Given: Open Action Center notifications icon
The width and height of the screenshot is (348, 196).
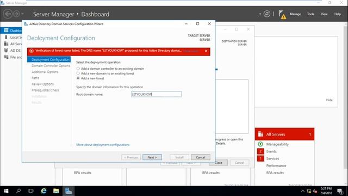Looking at the screenshot, I should [340, 191].
